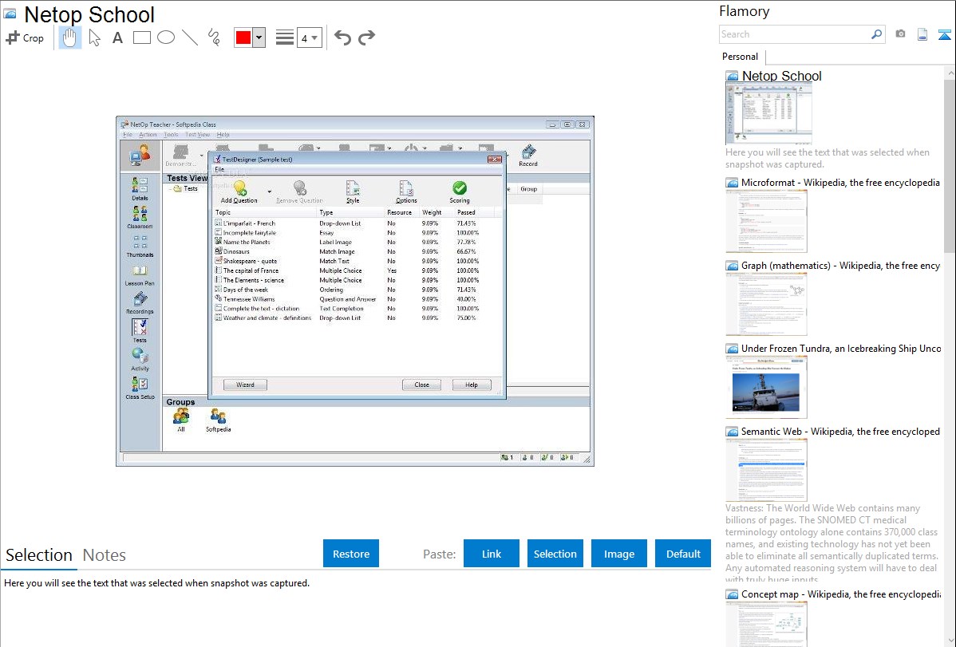Activate the hand pan tool
The width and height of the screenshot is (956, 647).
point(70,37)
